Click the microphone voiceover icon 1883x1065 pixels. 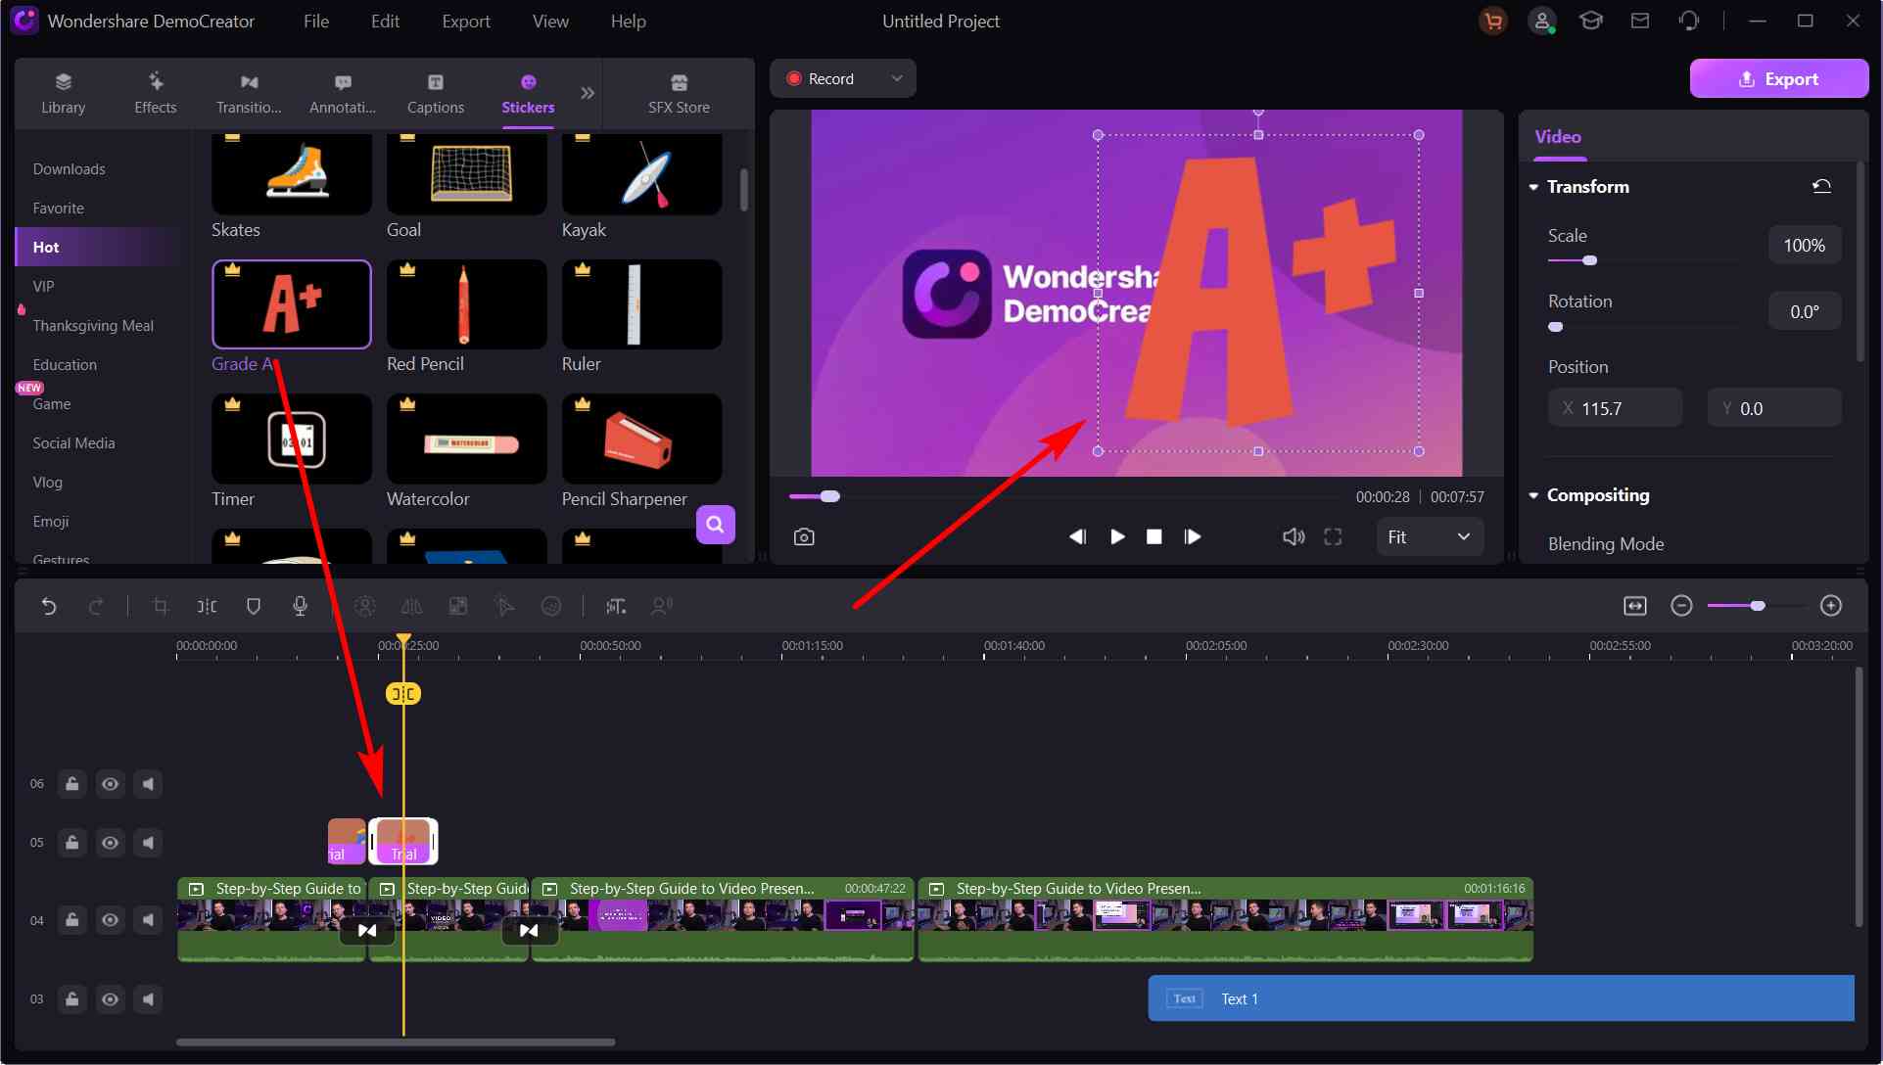pos(300,607)
